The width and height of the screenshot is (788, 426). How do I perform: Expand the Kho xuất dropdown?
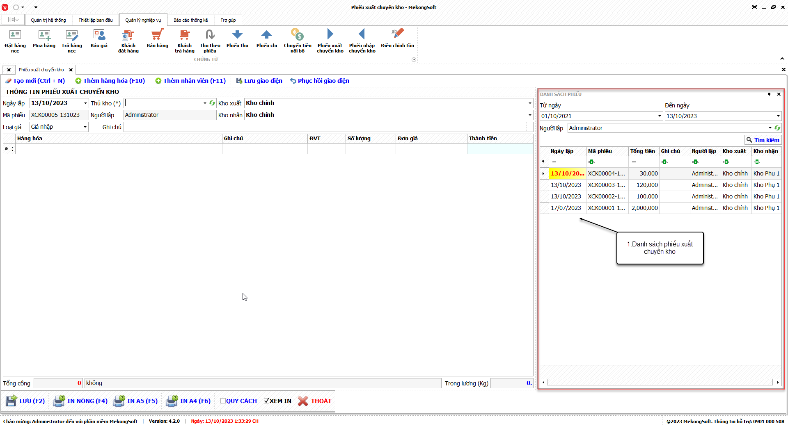(x=529, y=103)
